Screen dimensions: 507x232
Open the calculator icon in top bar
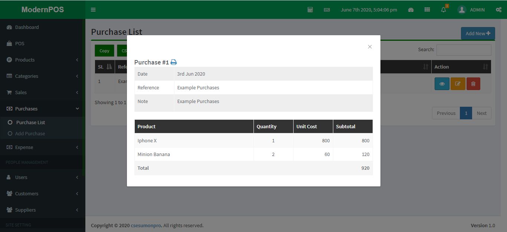click(310, 10)
